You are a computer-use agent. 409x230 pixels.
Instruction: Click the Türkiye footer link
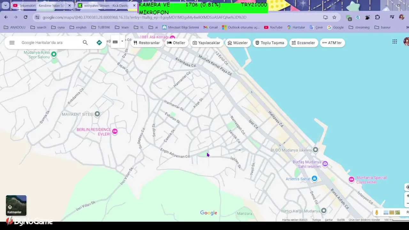(x=316, y=220)
